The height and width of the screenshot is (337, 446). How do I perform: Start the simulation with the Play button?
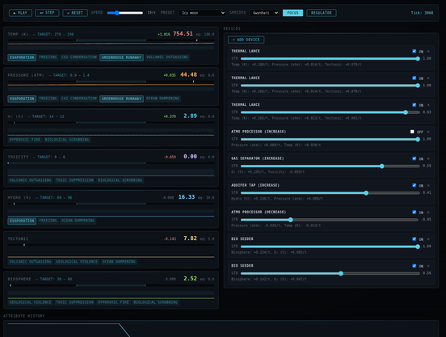[x=20, y=13]
